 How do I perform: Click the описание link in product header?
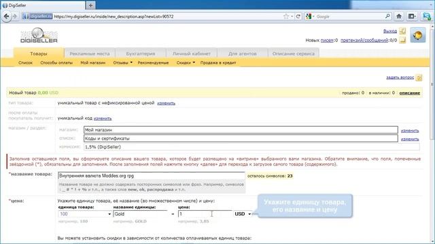pos(409,93)
